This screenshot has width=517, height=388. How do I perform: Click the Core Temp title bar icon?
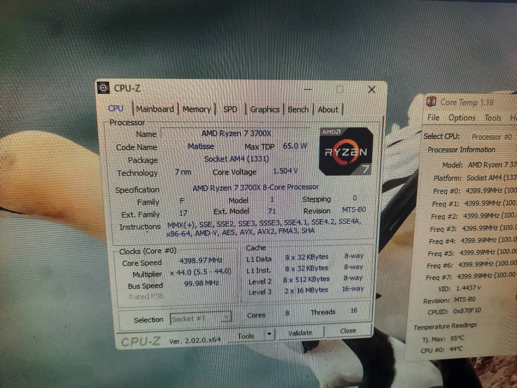click(431, 102)
